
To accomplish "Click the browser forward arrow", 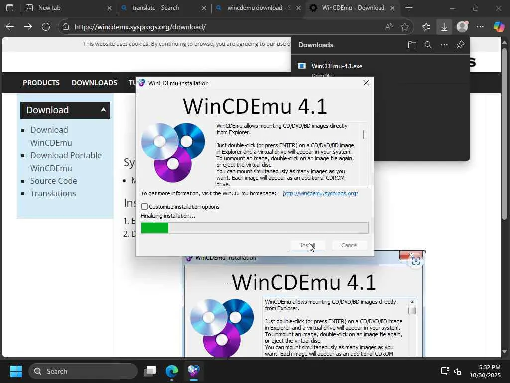I will click(28, 27).
